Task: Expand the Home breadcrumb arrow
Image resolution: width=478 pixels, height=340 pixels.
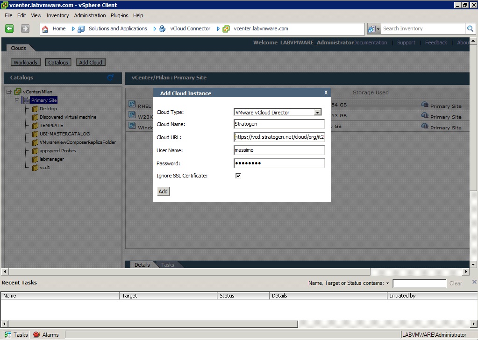Action: click(x=73, y=29)
